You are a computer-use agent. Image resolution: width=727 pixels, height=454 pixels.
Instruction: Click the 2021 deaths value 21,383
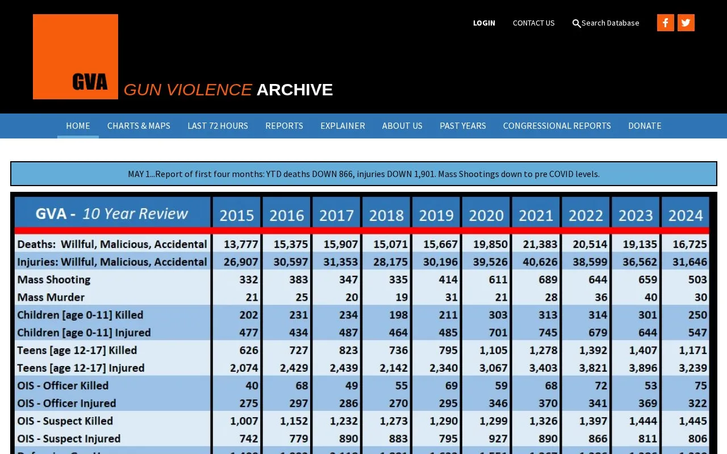tap(540, 244)
